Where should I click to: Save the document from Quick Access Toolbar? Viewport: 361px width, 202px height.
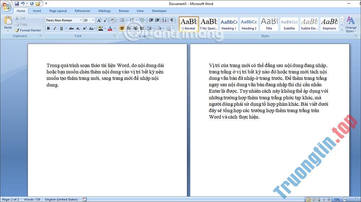[17, 4]
